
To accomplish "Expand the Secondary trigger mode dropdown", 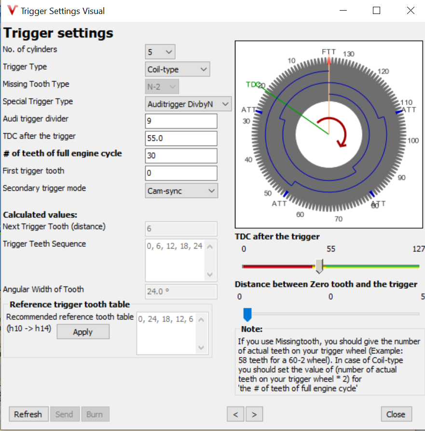I will (x=181, y=191).
